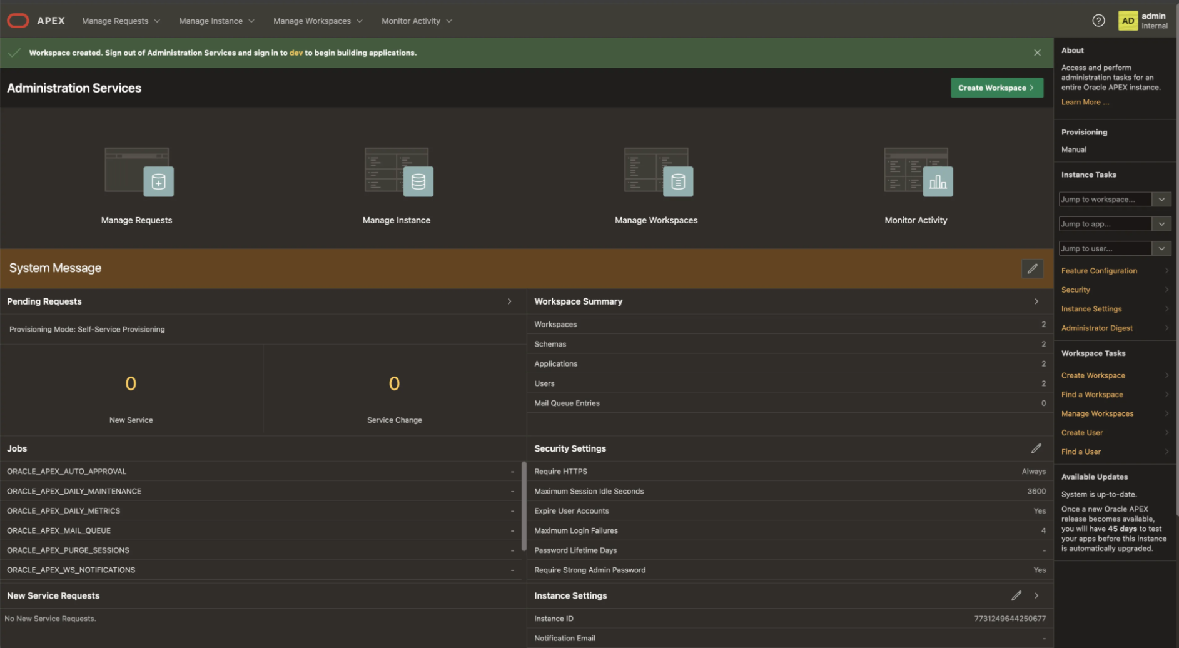
Task: Click the Jobs list scrollbar
Action: [x=524, y=505]
